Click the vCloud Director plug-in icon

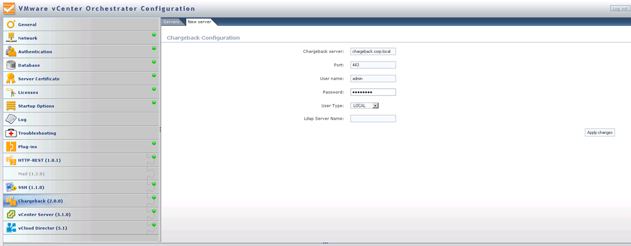click(11, 228)
